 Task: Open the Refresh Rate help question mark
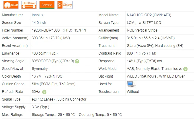point(44,92)
